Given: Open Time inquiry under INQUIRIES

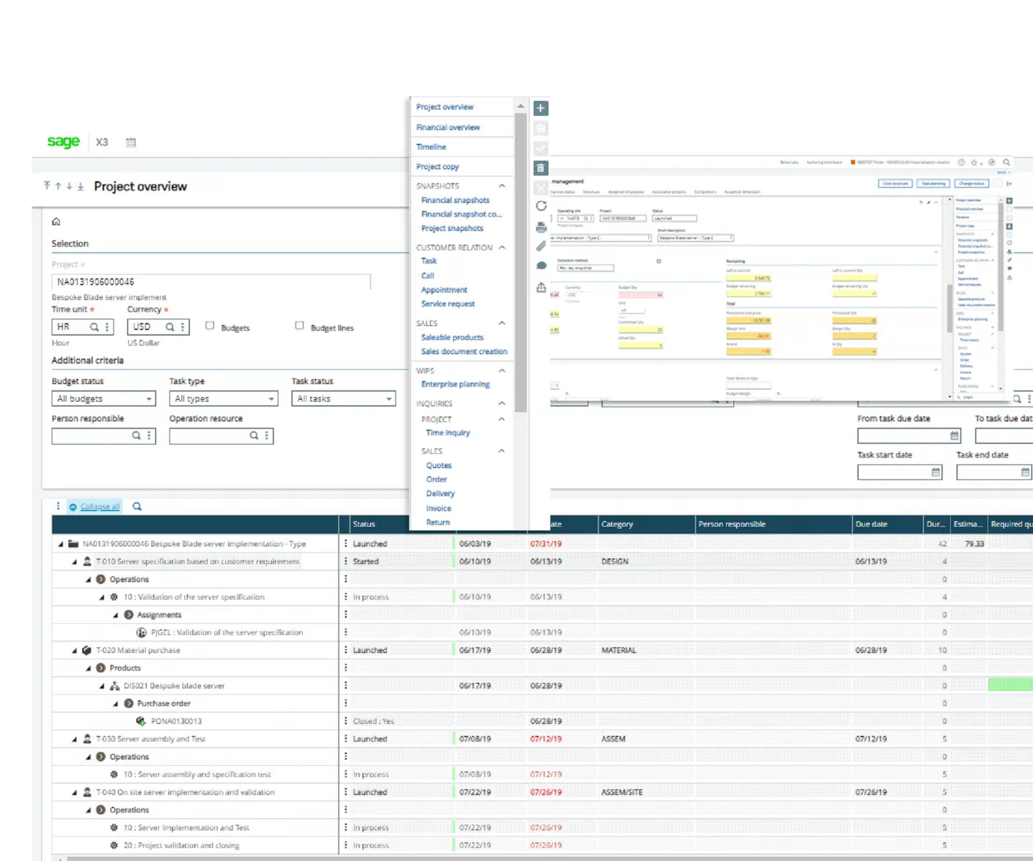Looking at the screenshot, I should pos(448,433).
